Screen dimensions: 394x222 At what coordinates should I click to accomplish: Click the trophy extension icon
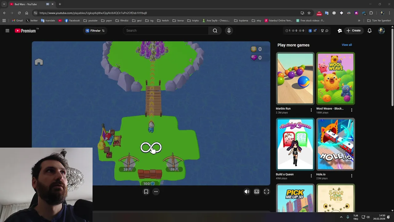(x=322, y=31)
